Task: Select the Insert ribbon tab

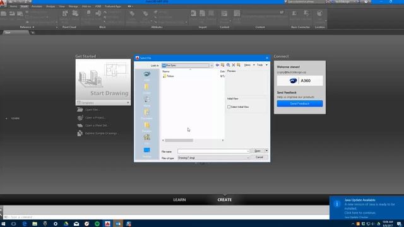Action: click(24, 6)
